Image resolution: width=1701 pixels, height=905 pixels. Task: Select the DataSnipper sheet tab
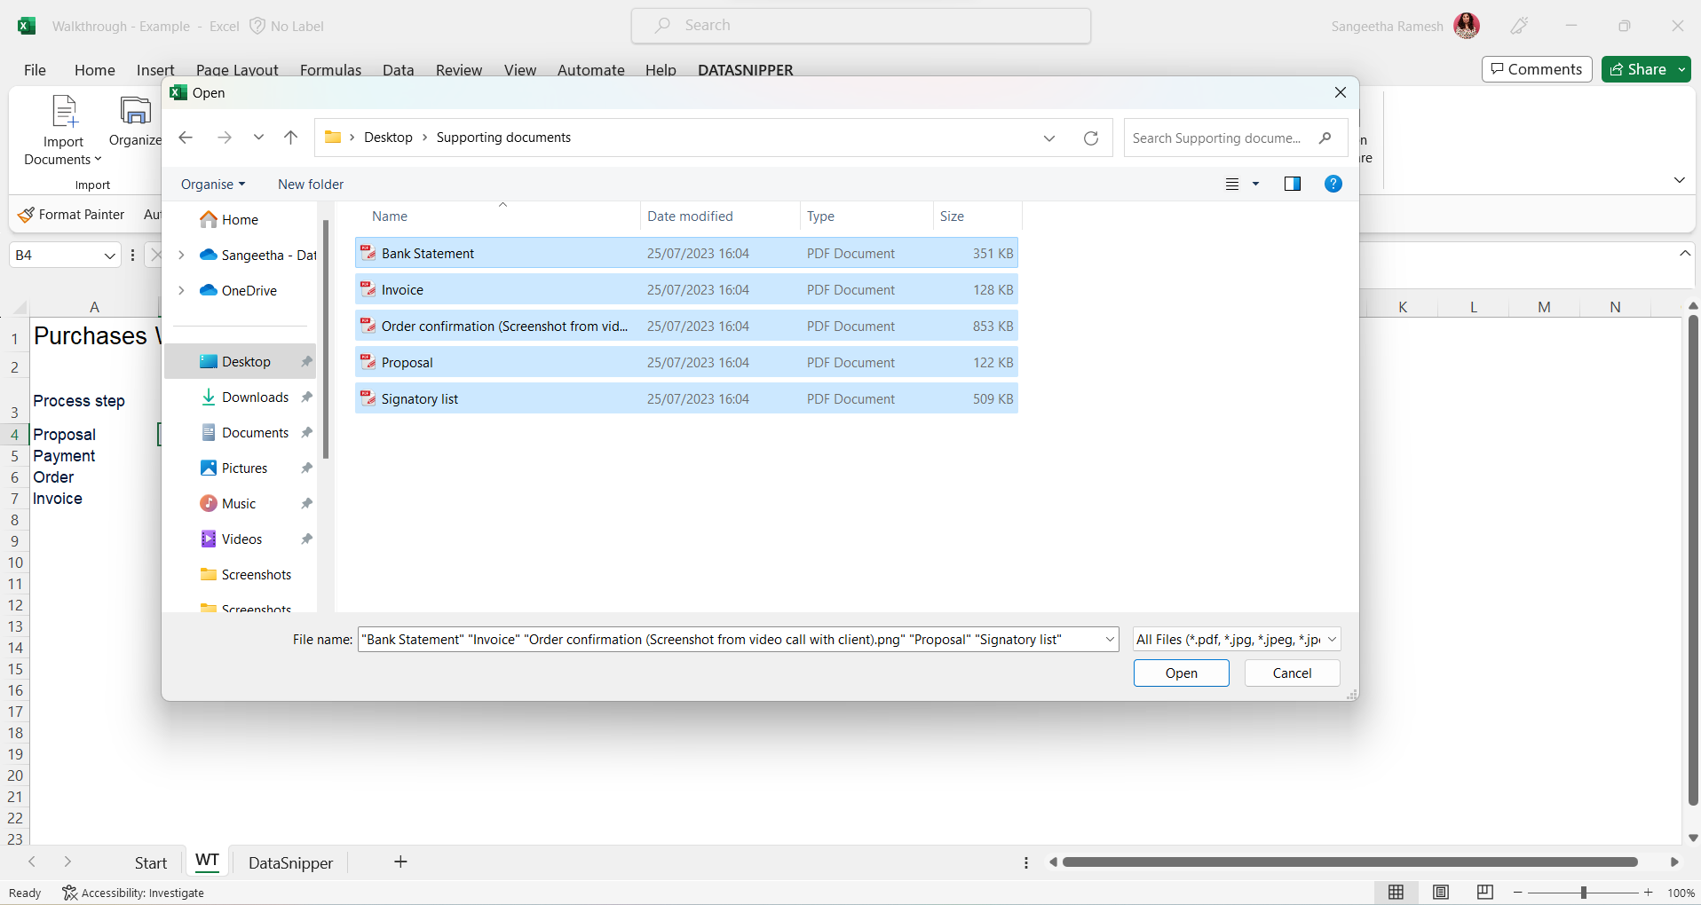point(289,861)
